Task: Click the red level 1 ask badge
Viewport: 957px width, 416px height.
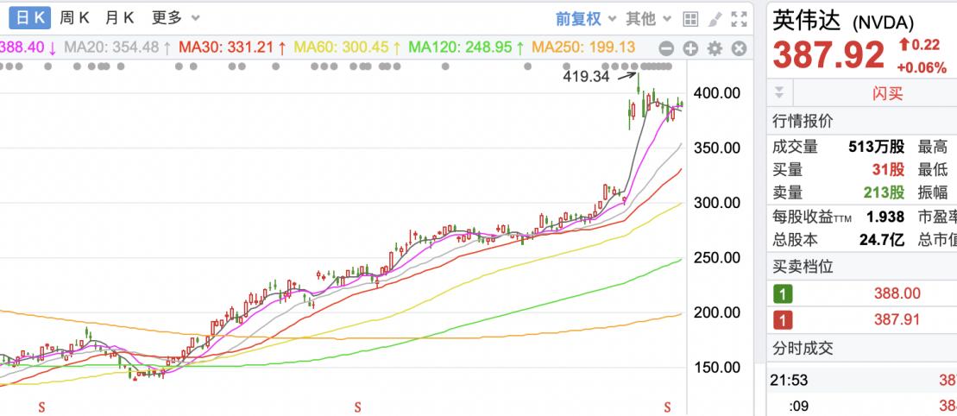Action: pyautogui.click(x=783, y=320)
